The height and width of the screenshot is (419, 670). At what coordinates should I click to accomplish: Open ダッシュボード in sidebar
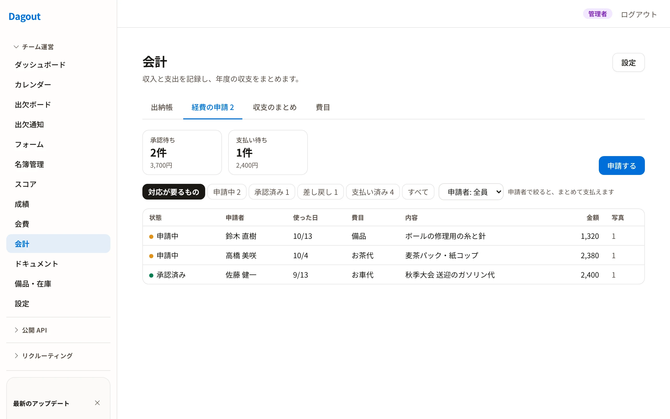[58, 65]
